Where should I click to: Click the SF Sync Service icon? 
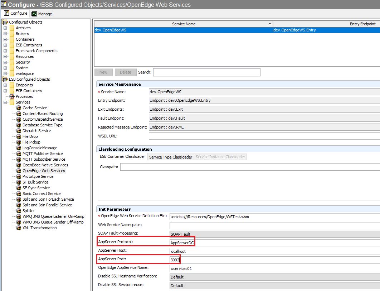click(x=19, y=188)
